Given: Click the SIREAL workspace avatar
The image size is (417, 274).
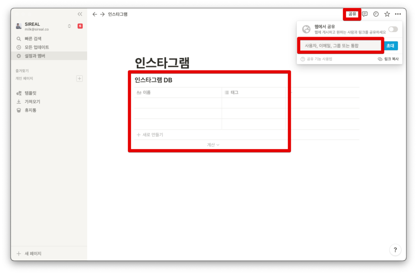Looking at the screenshot, I should (19, 26).
